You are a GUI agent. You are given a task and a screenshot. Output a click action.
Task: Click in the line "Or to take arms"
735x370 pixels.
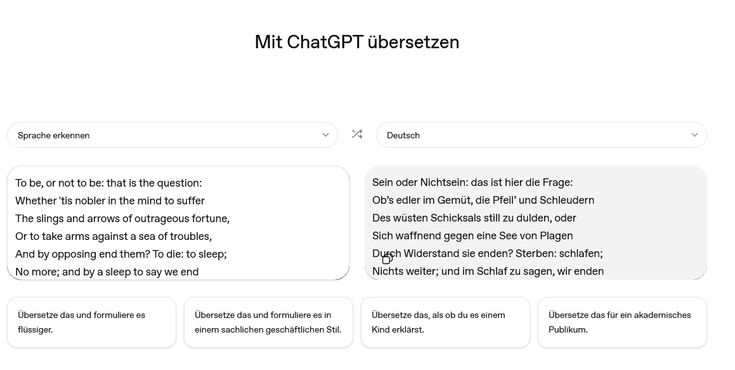[x=114, y=237]
